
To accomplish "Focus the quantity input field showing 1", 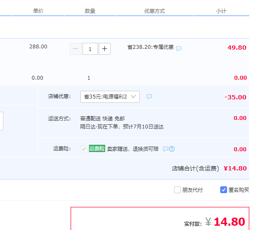I will (x=90, y=49).
